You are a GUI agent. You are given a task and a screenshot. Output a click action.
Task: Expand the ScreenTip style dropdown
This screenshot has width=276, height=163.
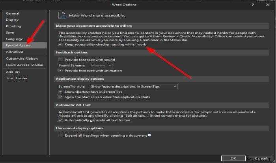pyautogui.click(x=132, y=86)
